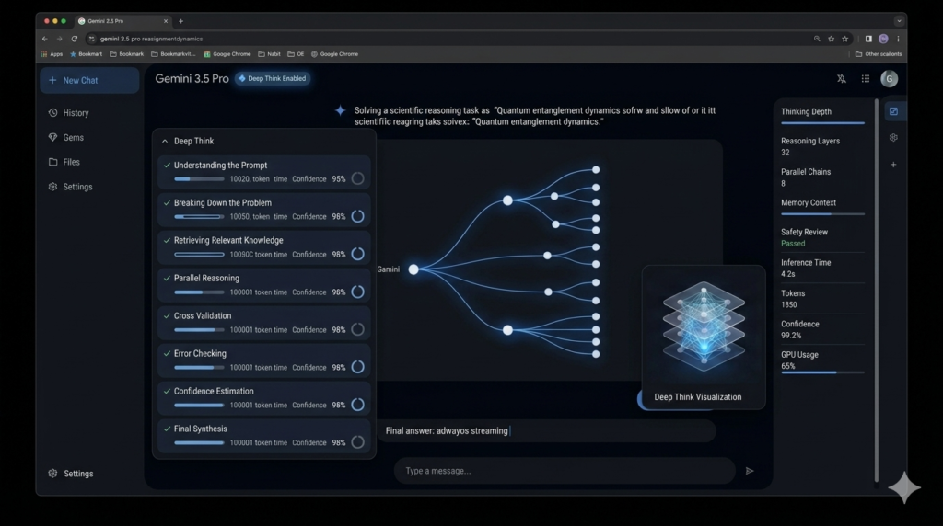The image size is (943, 526).
Task: Click progress bar under Error Checking
Action: [x=199, y=368]
